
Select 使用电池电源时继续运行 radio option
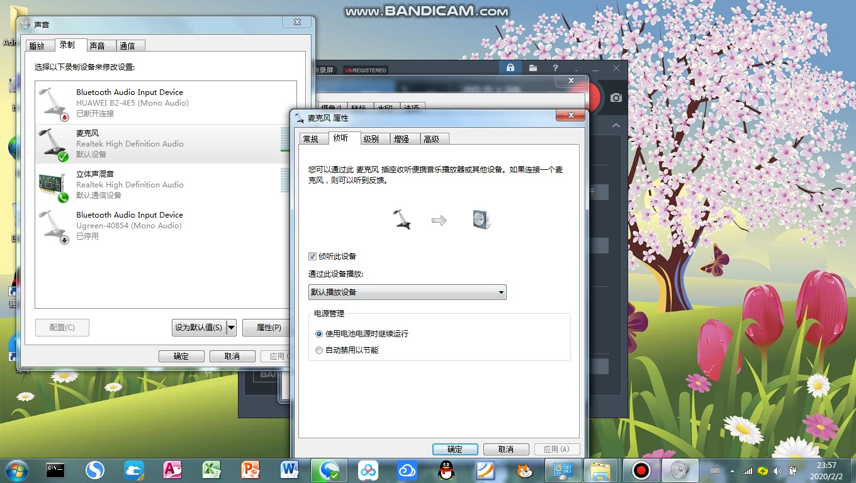pyautogui.click(x=319, y=334)
